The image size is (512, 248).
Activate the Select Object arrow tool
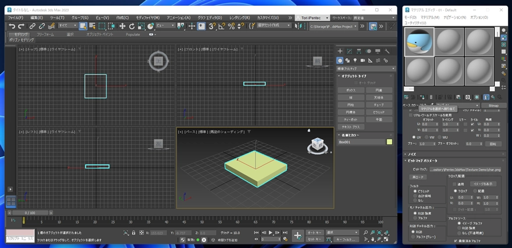pos(83,26)
